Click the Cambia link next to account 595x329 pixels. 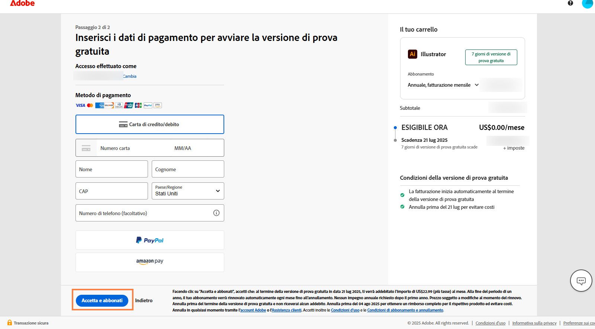coord(130,76)
